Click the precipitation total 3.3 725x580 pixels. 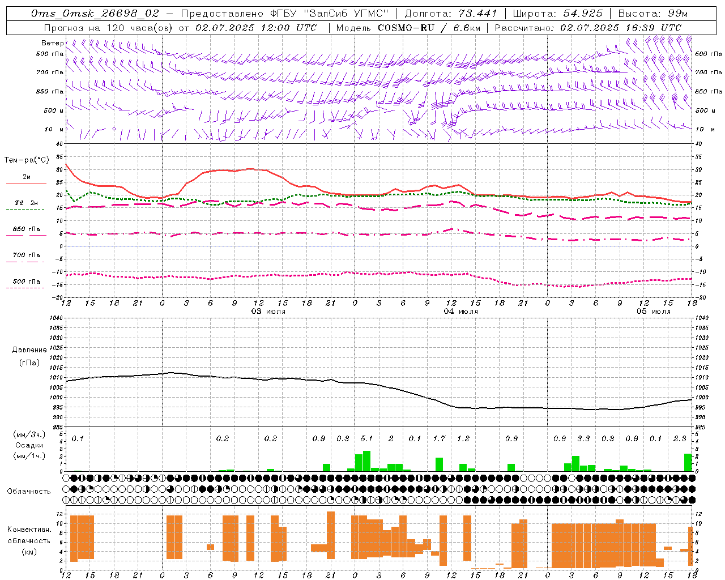[583, 438]
